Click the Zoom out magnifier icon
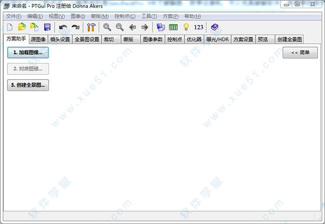 click(x=119, y=27)
